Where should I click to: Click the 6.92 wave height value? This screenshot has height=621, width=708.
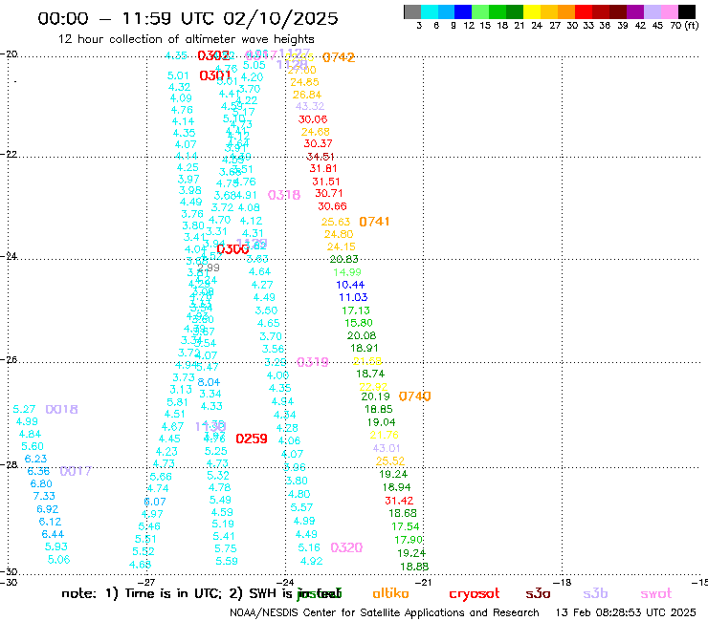click(x=48, y=508)
